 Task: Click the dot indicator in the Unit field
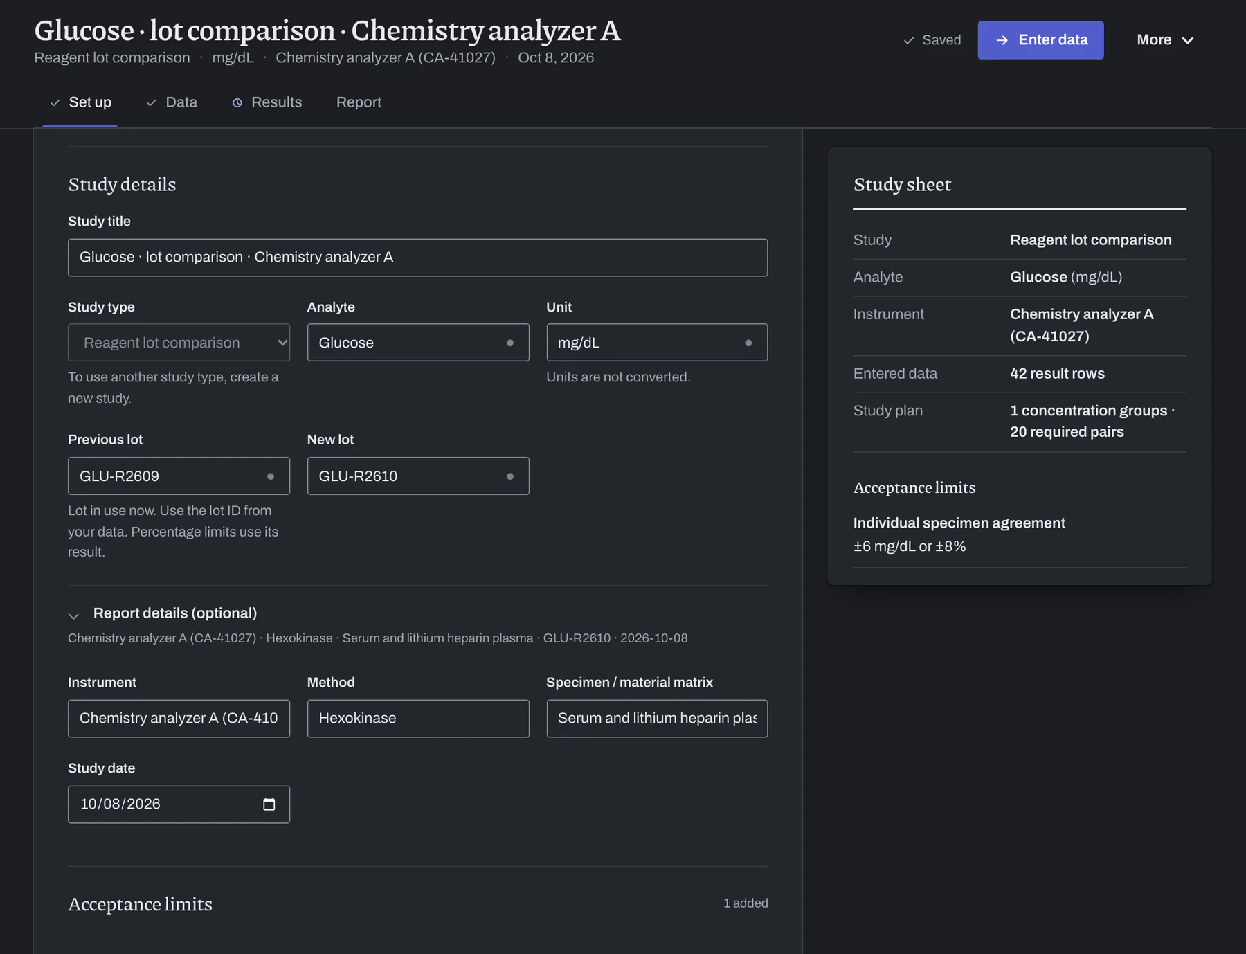(748, 343)
